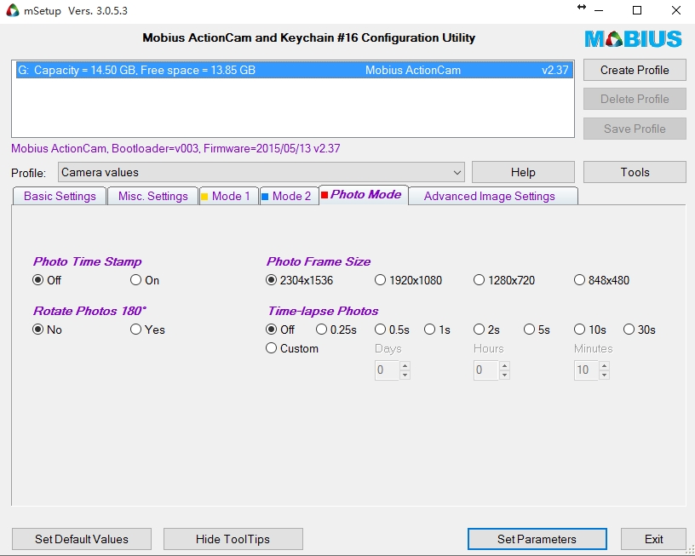This screenshot has width=695, height=556.
Task: Decrease the Minutes spinner value
Action: [604, 375]
